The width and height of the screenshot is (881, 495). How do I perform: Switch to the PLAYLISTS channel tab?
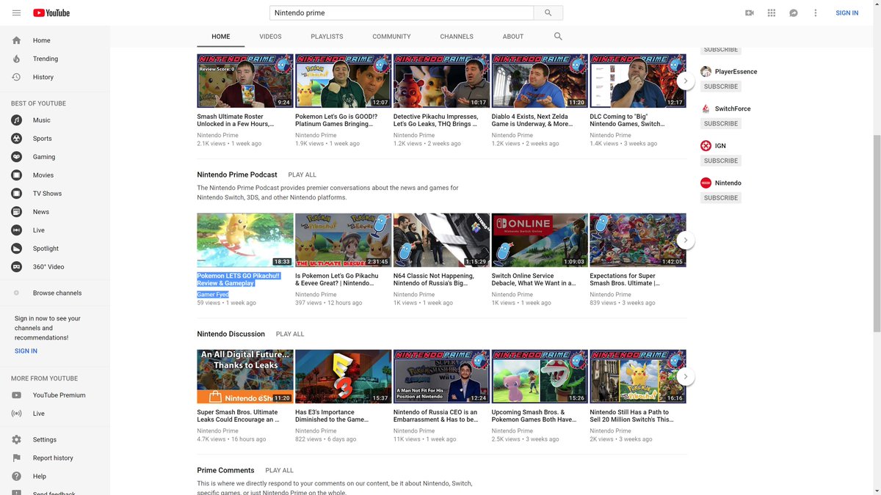point(327,37)
